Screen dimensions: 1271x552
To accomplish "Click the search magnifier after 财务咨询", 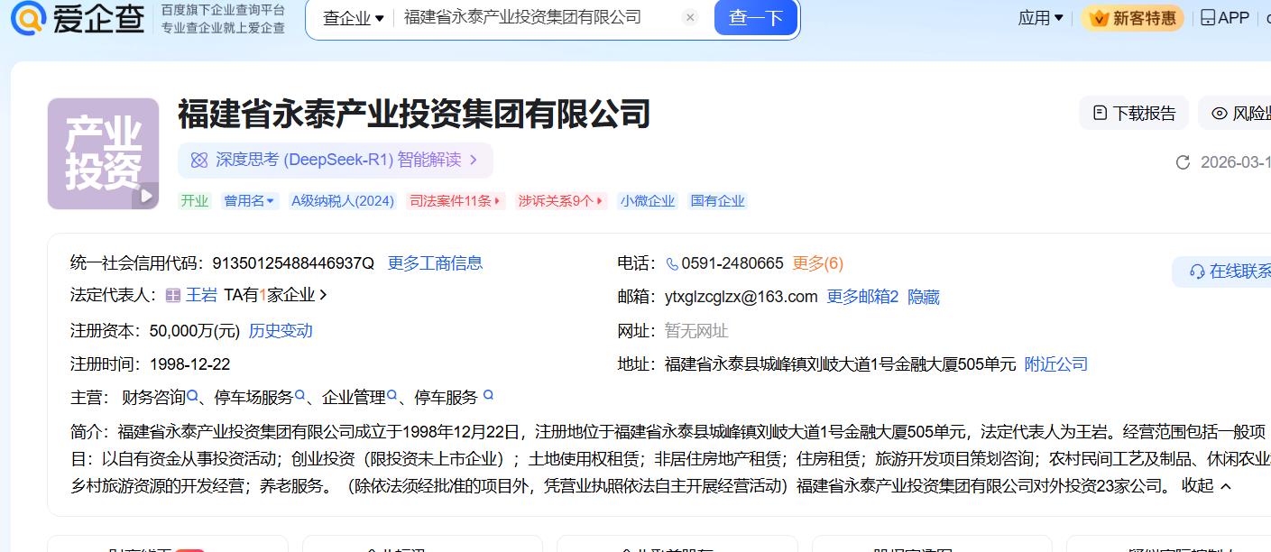I will [193, 396].
